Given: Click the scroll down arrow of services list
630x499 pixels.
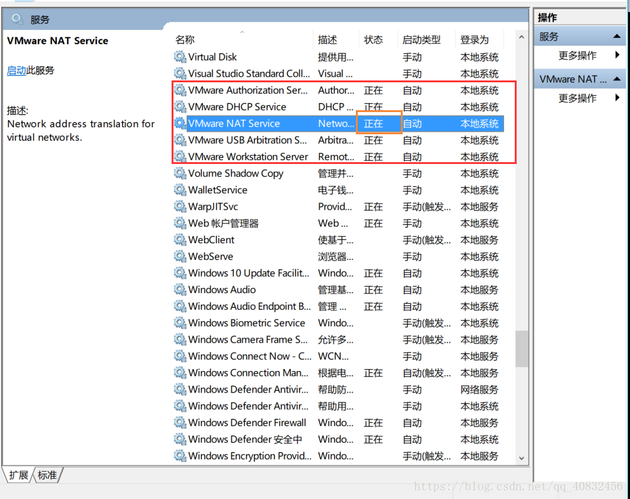Looking at the screenshot, I should (522, 458).
